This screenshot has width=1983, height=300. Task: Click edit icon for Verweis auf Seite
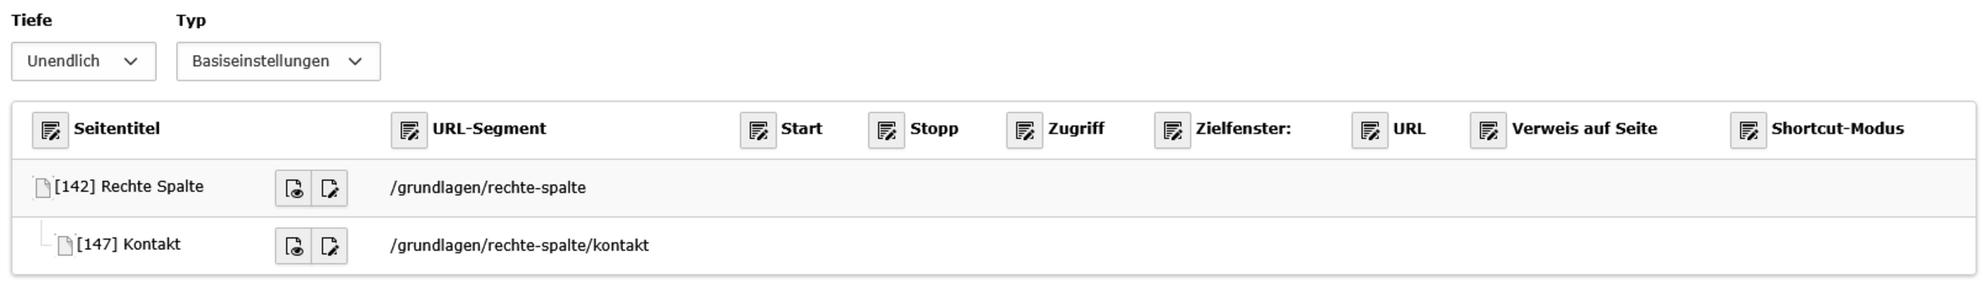[1489, 130]
